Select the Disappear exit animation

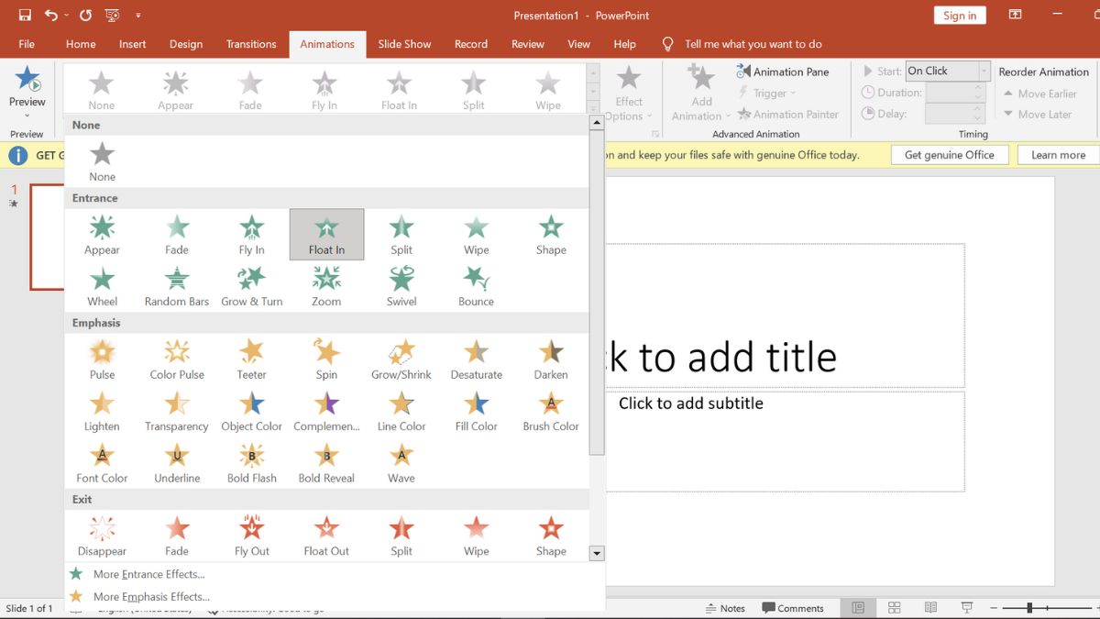[x=102, y=536]
